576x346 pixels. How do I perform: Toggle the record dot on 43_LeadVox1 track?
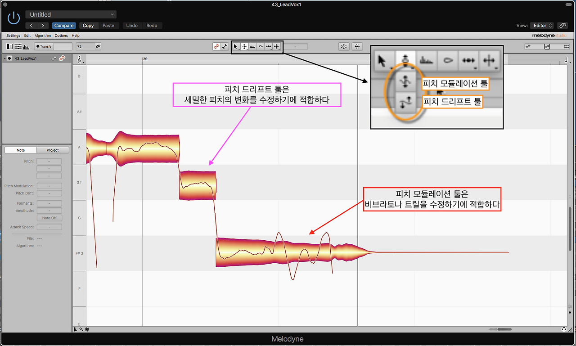pos(9,58)
